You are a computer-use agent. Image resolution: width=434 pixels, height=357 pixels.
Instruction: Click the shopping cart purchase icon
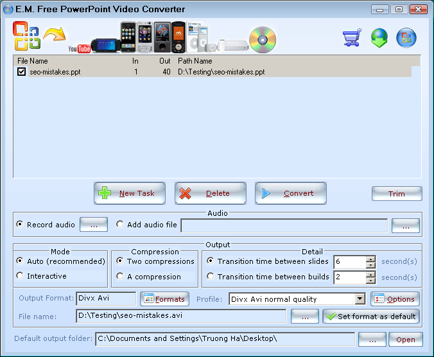point(352,37)
